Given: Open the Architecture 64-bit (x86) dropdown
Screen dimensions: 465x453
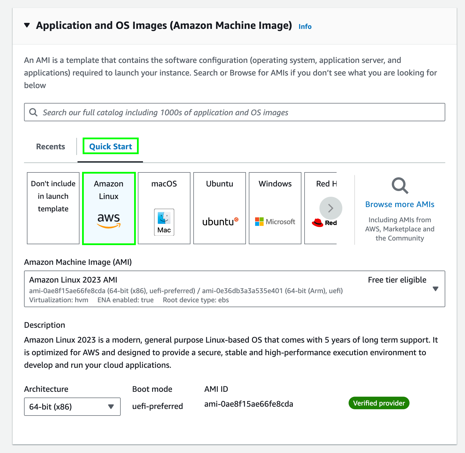Looking at the screenshot, I should coord(72,407).
